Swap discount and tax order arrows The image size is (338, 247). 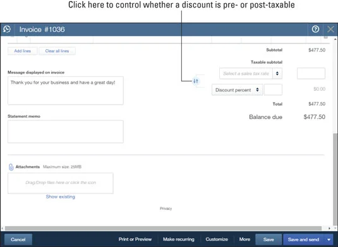point(195,81)
